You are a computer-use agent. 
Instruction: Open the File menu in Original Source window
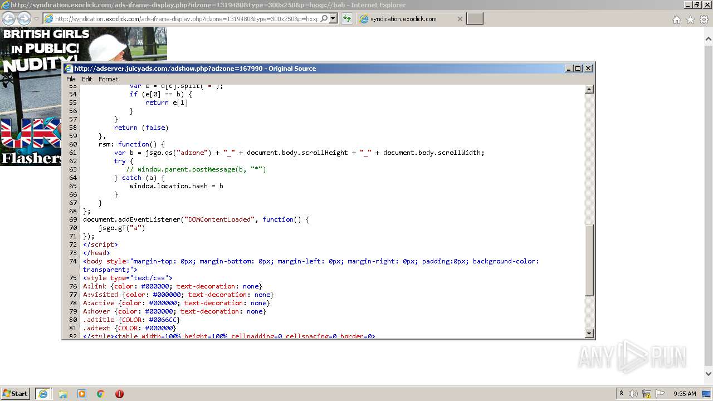click(x=71, y=79)
